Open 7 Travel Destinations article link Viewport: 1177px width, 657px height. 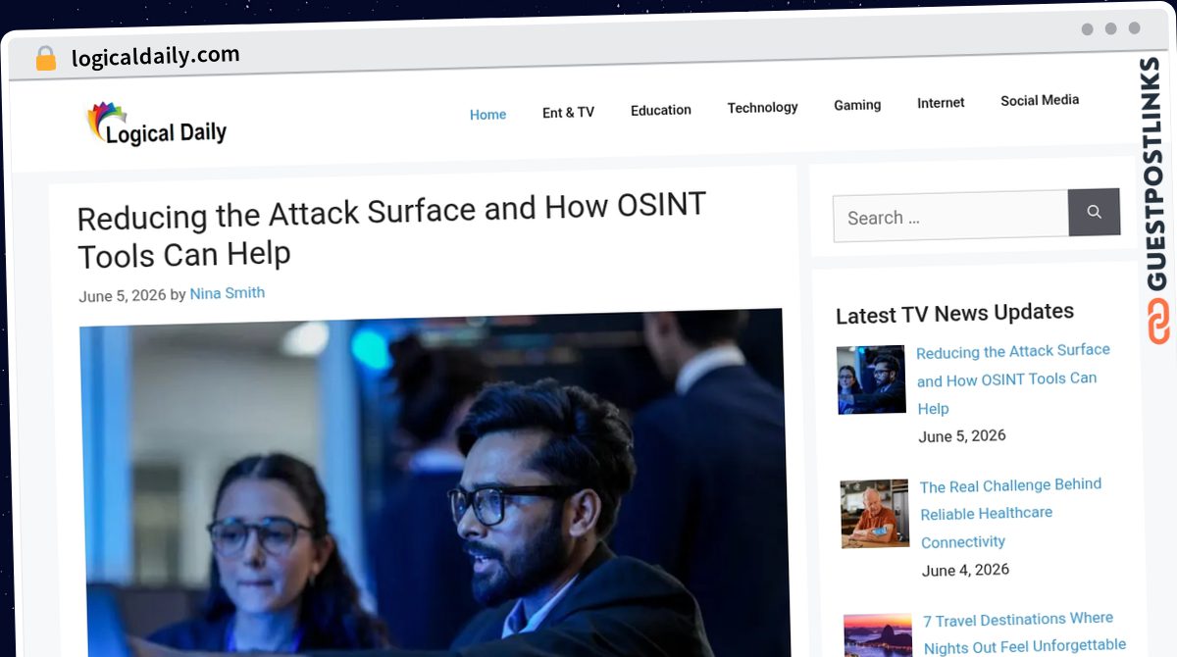(1024, 632)
